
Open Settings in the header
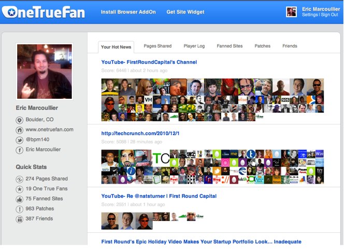310,14
